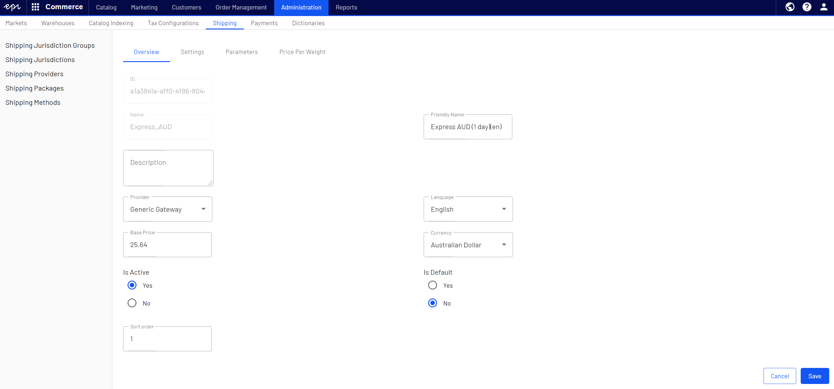This screenshot has height=389, width=834.
Task: Go to the Payments tab
Action: click(x=264, y=23)
